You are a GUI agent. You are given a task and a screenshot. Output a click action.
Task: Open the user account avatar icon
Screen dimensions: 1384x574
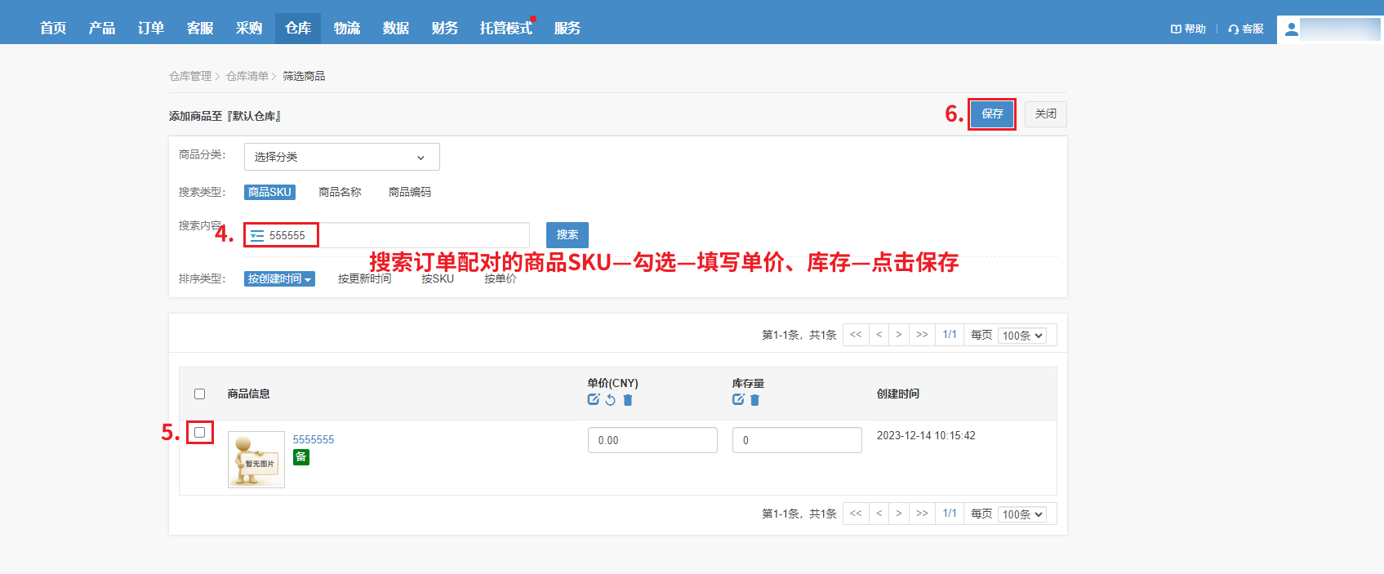(1291, 29)
